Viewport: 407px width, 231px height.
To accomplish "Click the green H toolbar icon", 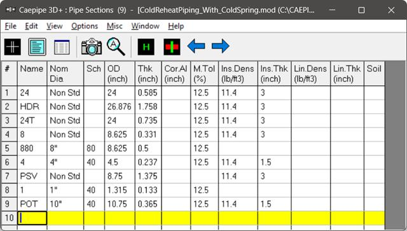I will tap(146, 47).
